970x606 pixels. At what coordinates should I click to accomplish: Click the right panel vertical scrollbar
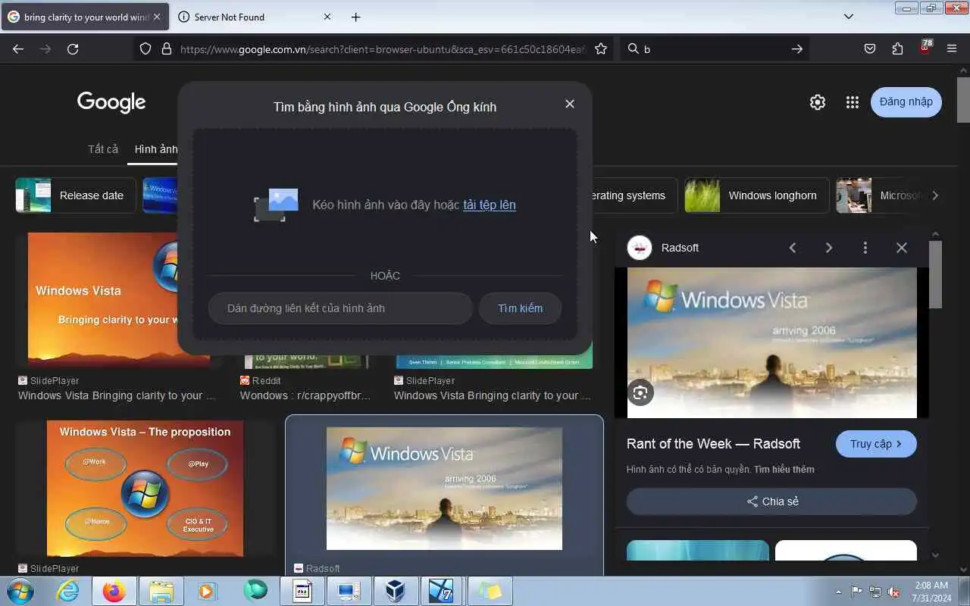click(935, 274)
